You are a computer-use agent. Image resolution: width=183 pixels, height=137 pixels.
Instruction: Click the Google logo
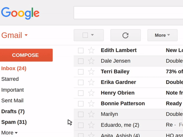click(x=20, y=13)
